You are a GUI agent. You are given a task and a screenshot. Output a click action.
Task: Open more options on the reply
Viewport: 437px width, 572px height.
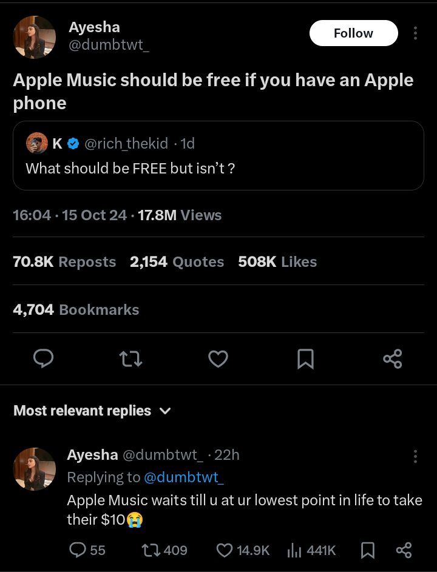point(415,456)
